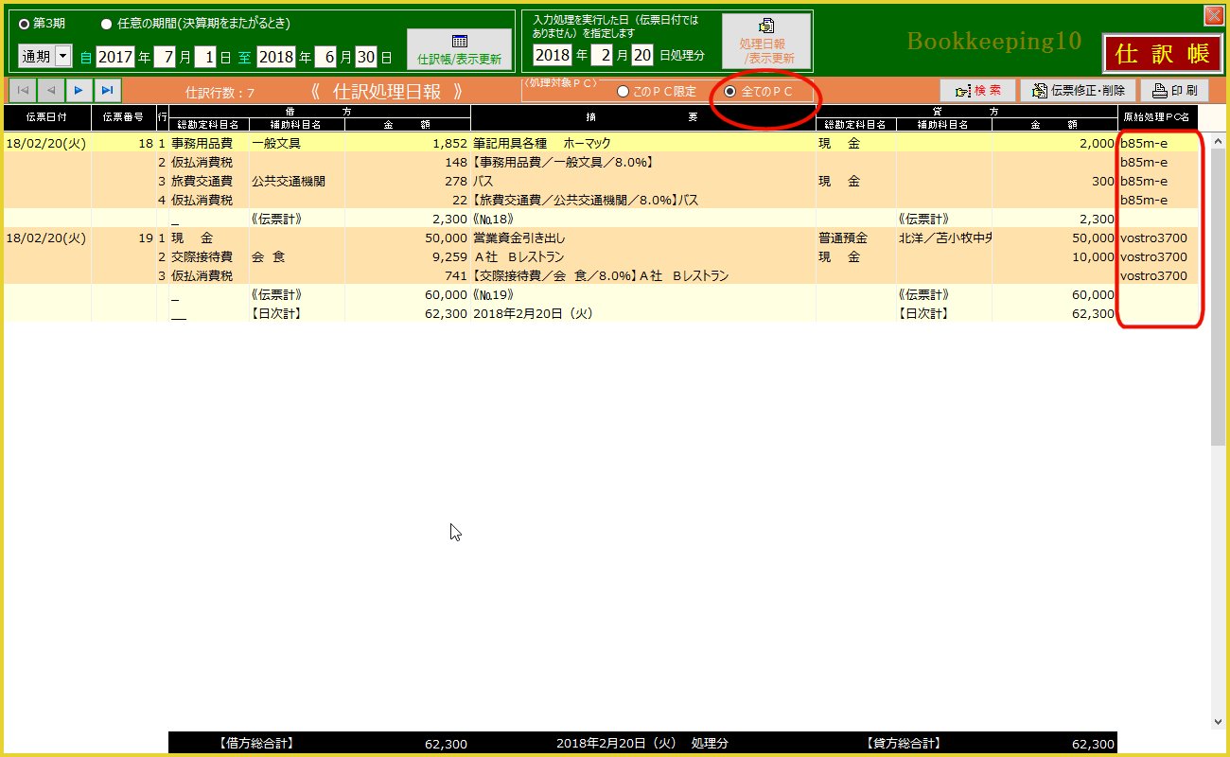
Task: Close the journal window
Action: (1212, 15)
